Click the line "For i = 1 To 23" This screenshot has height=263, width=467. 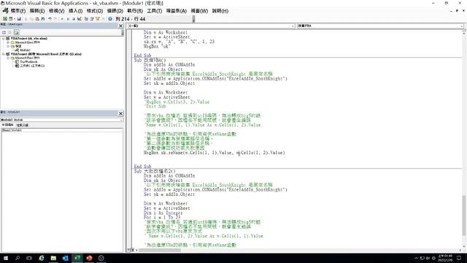tap(162, 218)
